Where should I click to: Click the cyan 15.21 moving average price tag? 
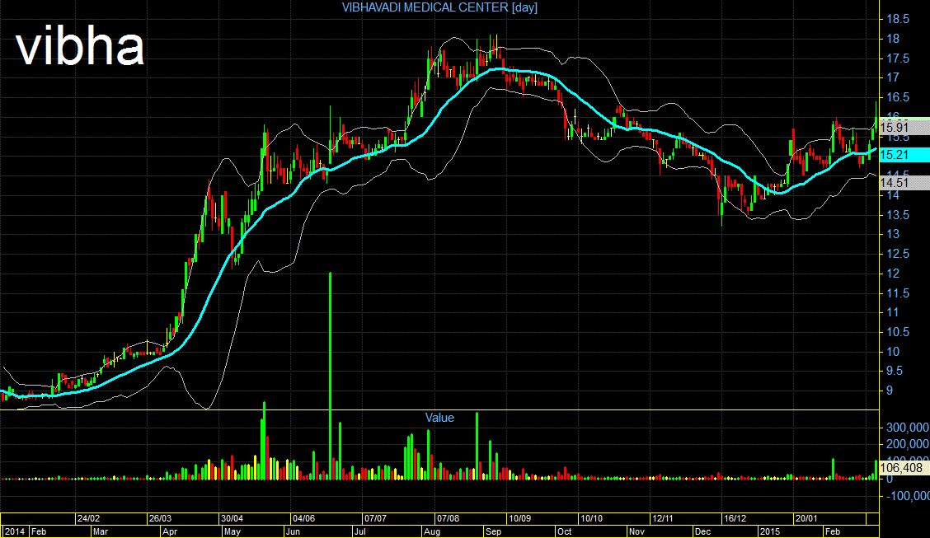coord(904,155)
